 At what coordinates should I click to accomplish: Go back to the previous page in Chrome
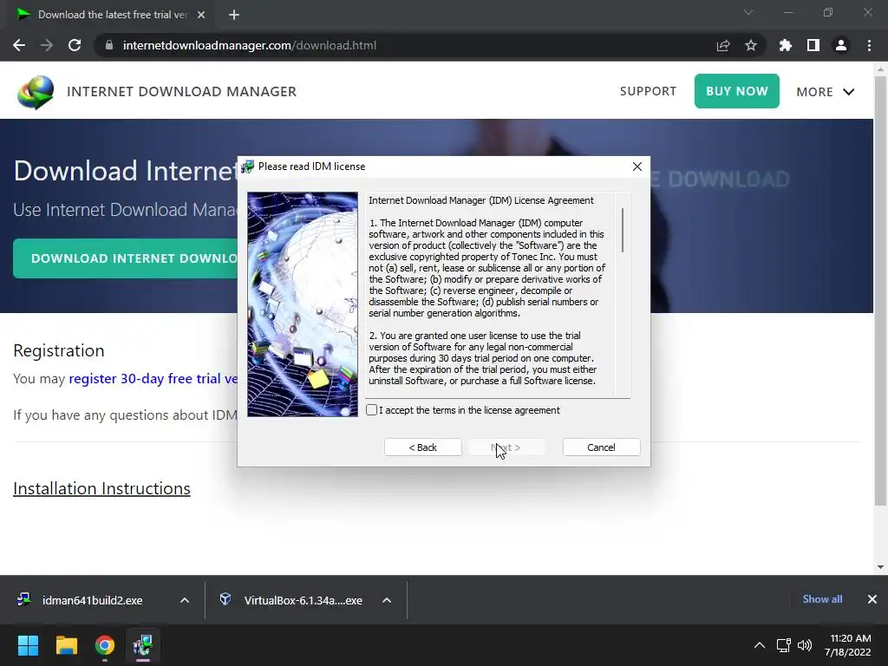(x=19, y=45)
